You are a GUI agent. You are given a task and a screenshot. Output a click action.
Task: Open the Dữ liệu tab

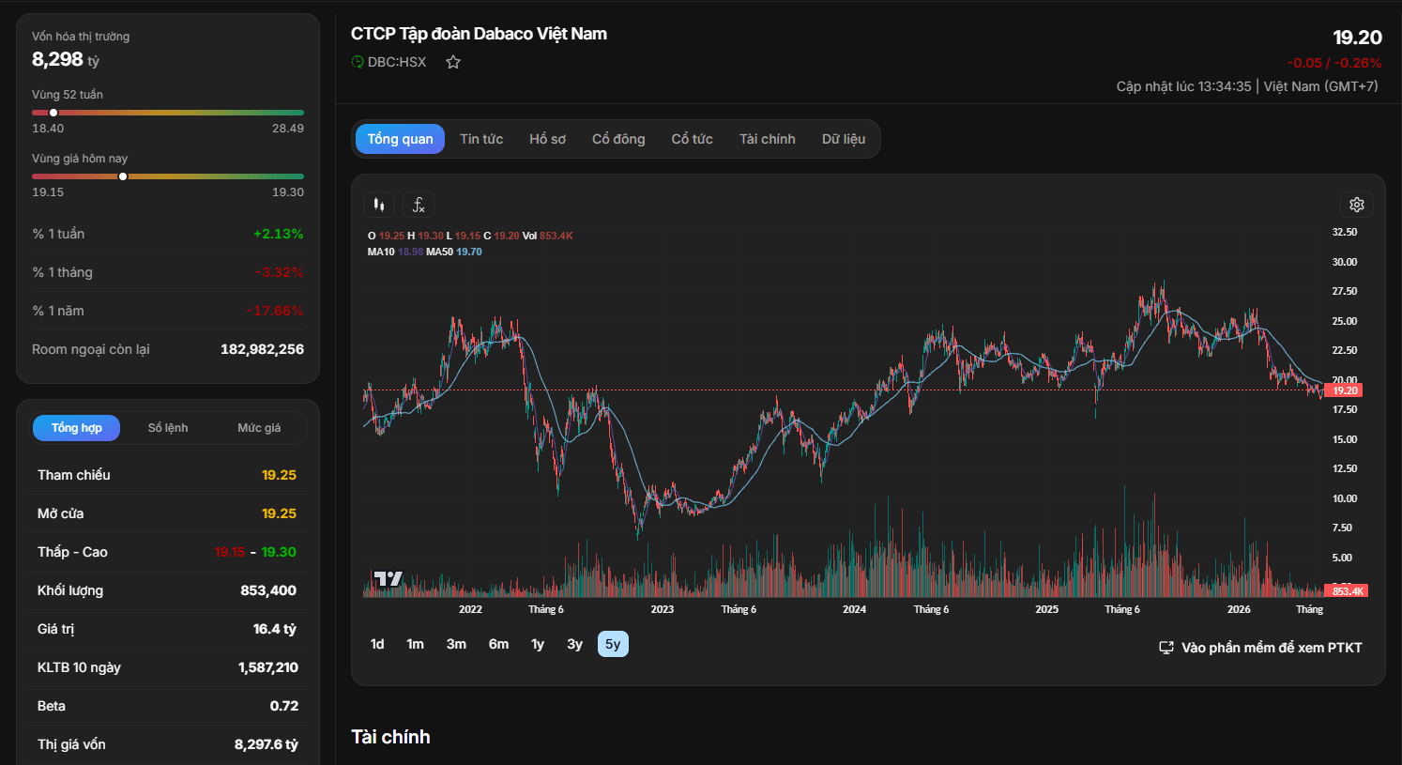click(x=844, y=139)
